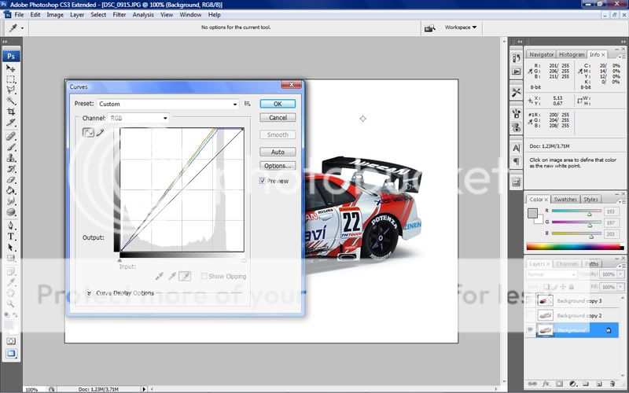The image size is (629, 393).
Task: Click the OK button in Curves
Action: click(x=278, y=104)
